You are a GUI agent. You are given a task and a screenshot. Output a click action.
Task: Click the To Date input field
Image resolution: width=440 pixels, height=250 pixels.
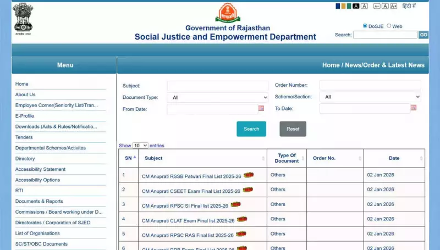pos(365,108)
